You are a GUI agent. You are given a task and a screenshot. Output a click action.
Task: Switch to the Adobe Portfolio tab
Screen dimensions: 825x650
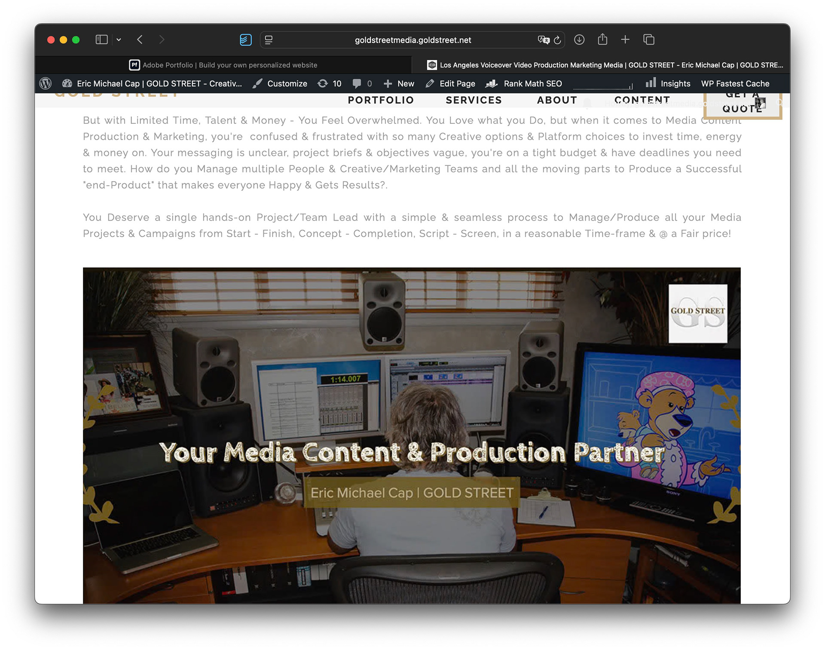click(223, 65)
